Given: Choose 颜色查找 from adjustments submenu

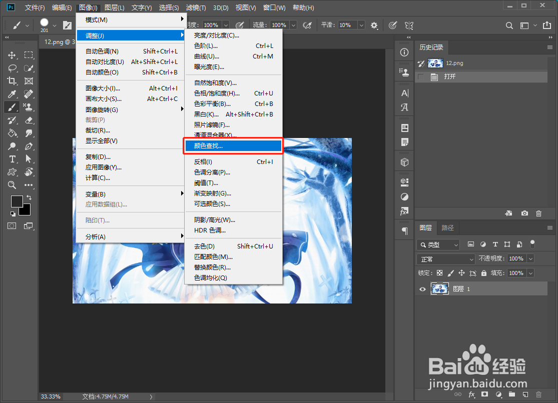Looking at the screenshot, I should pos(233,146).
